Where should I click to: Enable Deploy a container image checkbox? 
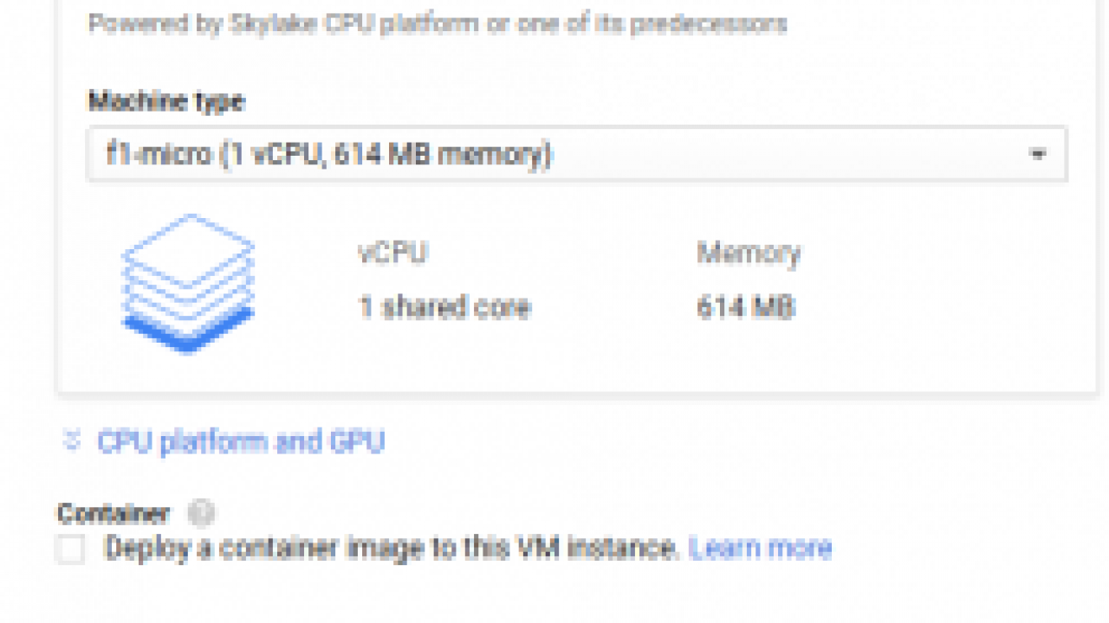tap(70, 549)
